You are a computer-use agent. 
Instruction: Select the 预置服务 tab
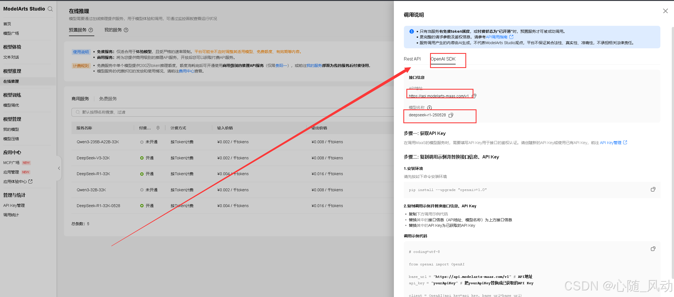point(78,30)
